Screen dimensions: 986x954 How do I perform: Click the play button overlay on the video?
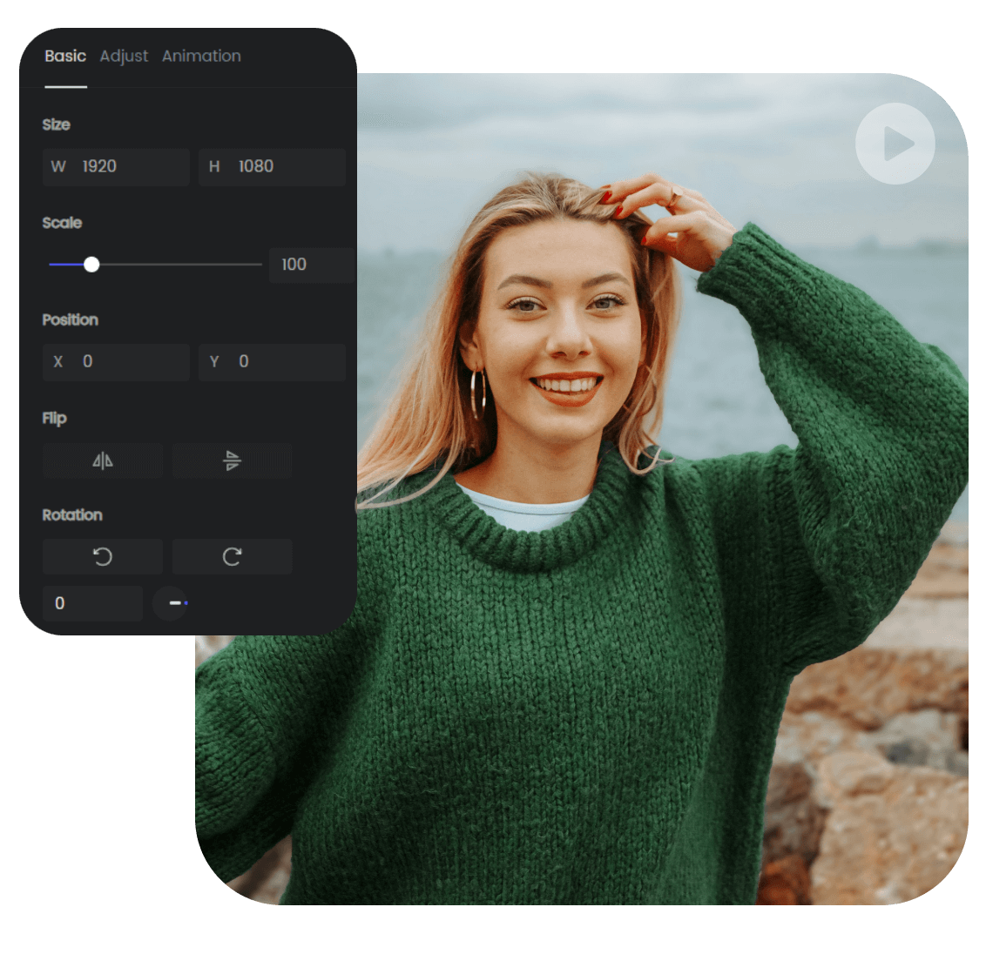coord(895,144)
